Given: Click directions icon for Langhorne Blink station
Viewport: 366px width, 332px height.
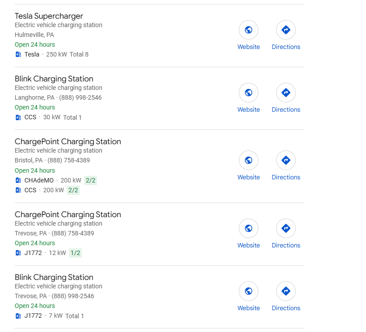Looking at the screenshot, I should [286, 93].
